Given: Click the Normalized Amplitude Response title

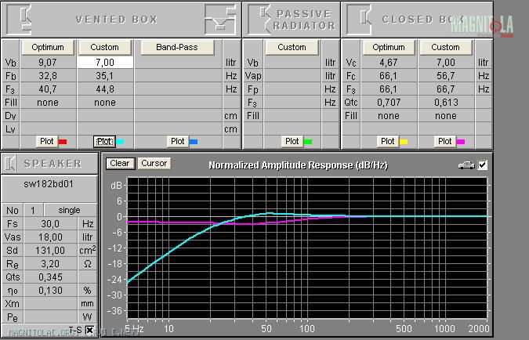Looking at the screenshot, I should (x=299, y=165).
